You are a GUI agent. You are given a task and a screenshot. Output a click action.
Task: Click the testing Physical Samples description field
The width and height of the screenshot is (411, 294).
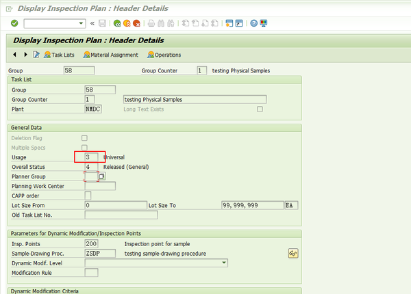(x=195, y=99)
